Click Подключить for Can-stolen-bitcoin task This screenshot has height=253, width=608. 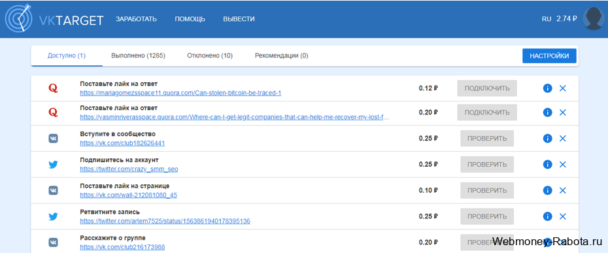coord(487,88)
